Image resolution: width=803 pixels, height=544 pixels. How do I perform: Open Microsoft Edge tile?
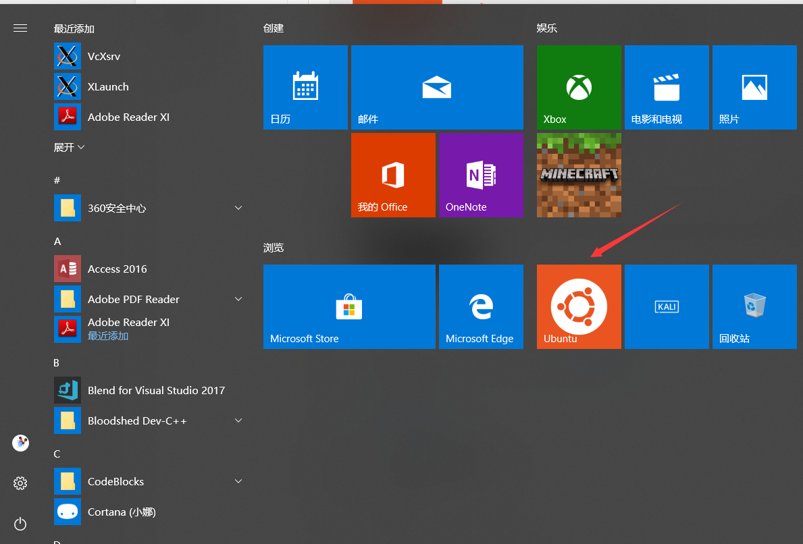[481, 306]
